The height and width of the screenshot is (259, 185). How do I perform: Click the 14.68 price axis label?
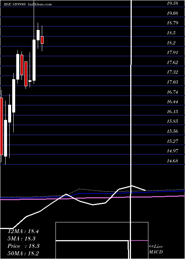[172, 161]
